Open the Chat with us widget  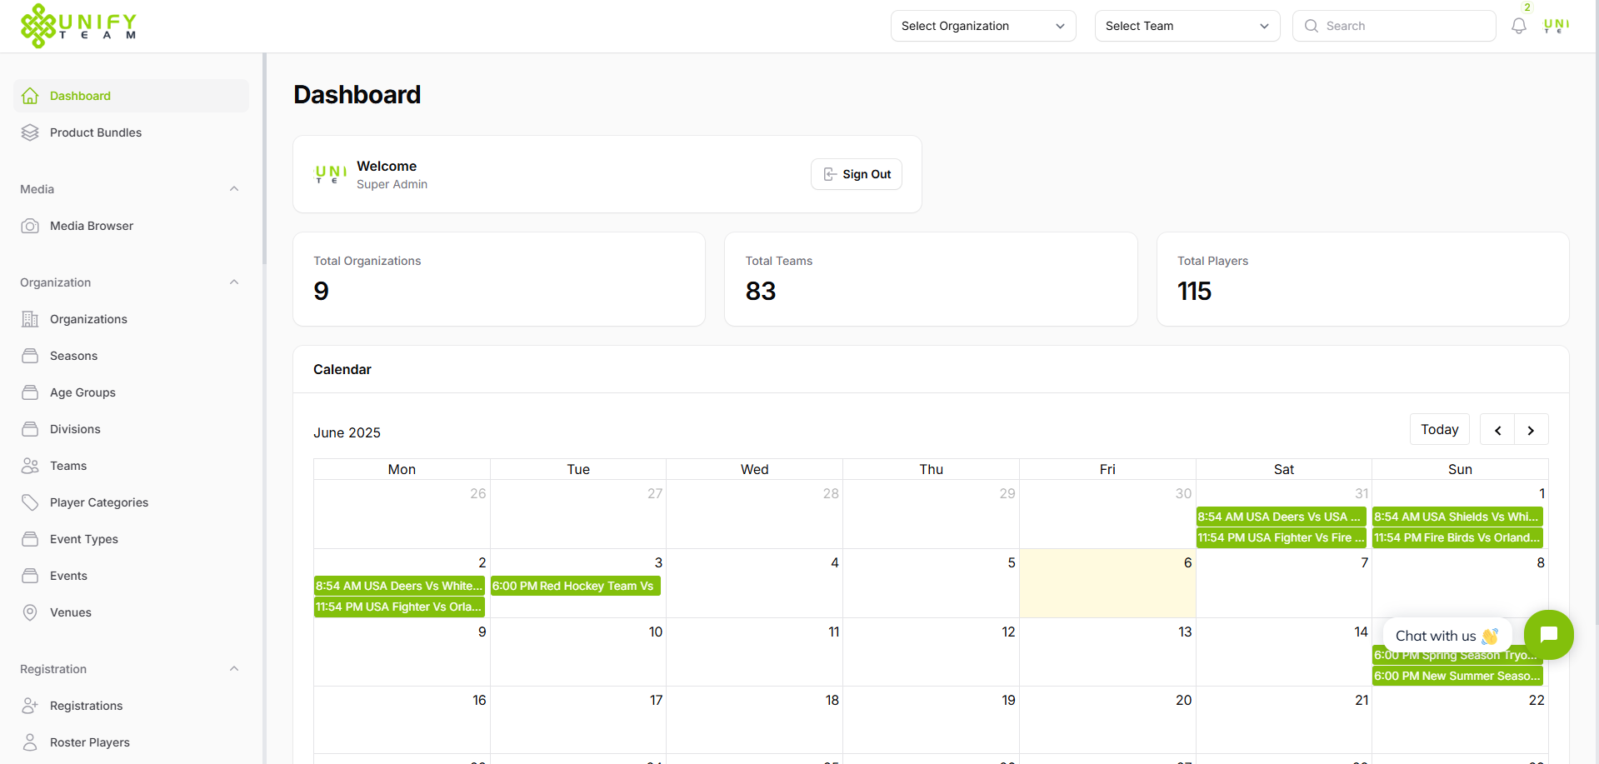[x=1548, y=635]
